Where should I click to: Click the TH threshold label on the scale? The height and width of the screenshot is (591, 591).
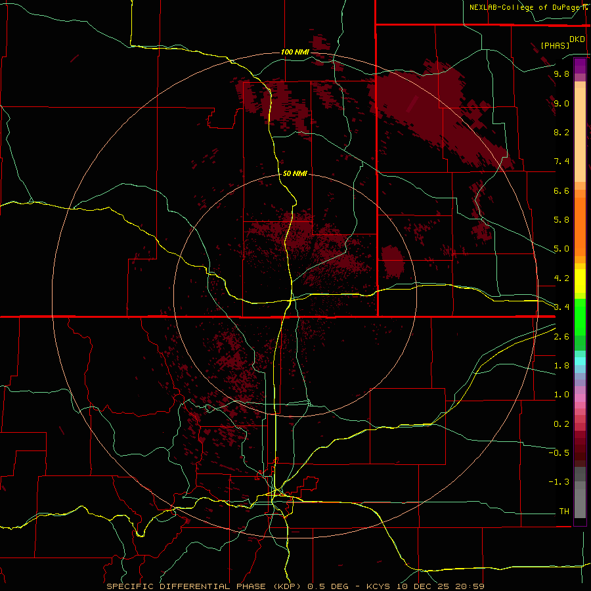pyautogui.click(x=564, y=512)
